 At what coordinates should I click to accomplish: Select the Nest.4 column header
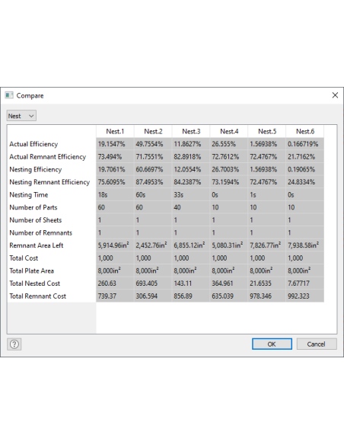229,131
